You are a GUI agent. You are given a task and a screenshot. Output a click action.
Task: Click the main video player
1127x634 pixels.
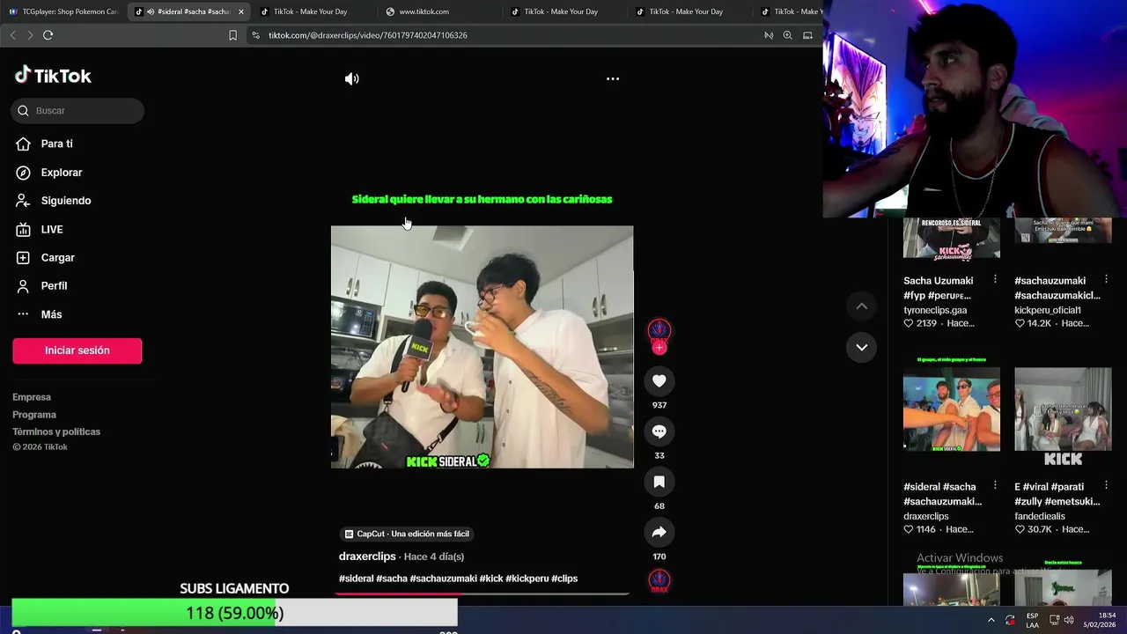(482, 347)
